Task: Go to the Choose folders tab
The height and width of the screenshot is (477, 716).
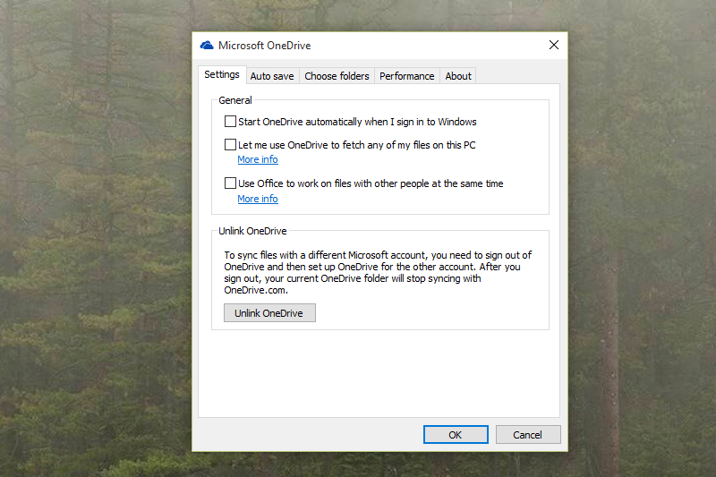Action: (337, 76)
